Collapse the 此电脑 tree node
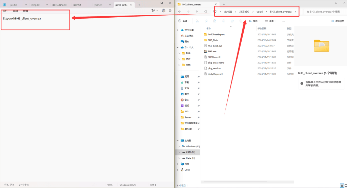 point(177,140)
